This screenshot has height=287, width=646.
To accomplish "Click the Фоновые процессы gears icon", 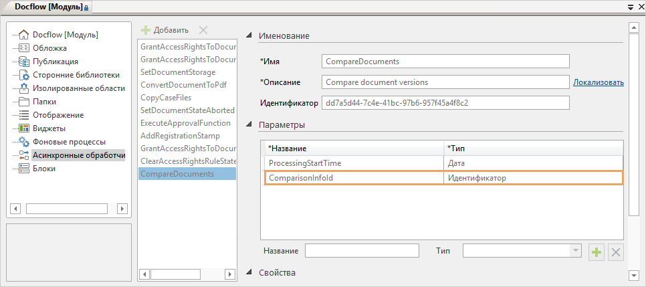I will point(24,142).
